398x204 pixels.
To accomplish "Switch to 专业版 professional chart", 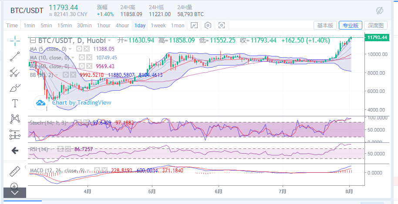I will [x=350, y=25].
